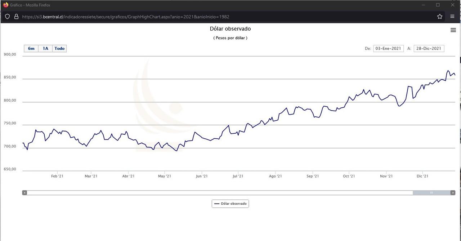Edit the De start date field

[388, 48]
